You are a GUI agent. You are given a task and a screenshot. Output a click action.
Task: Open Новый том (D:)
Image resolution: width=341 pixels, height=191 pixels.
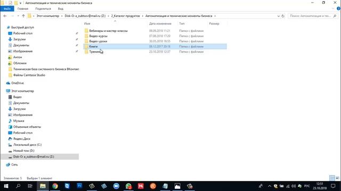pyautogui.click(x=23, y=151)
